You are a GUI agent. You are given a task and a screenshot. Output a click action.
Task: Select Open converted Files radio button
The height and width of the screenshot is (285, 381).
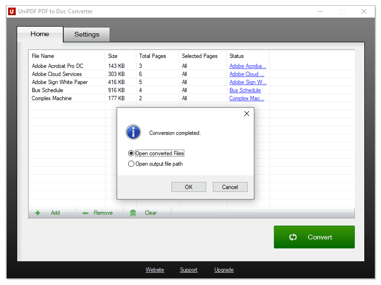click(x=131, y=153)
